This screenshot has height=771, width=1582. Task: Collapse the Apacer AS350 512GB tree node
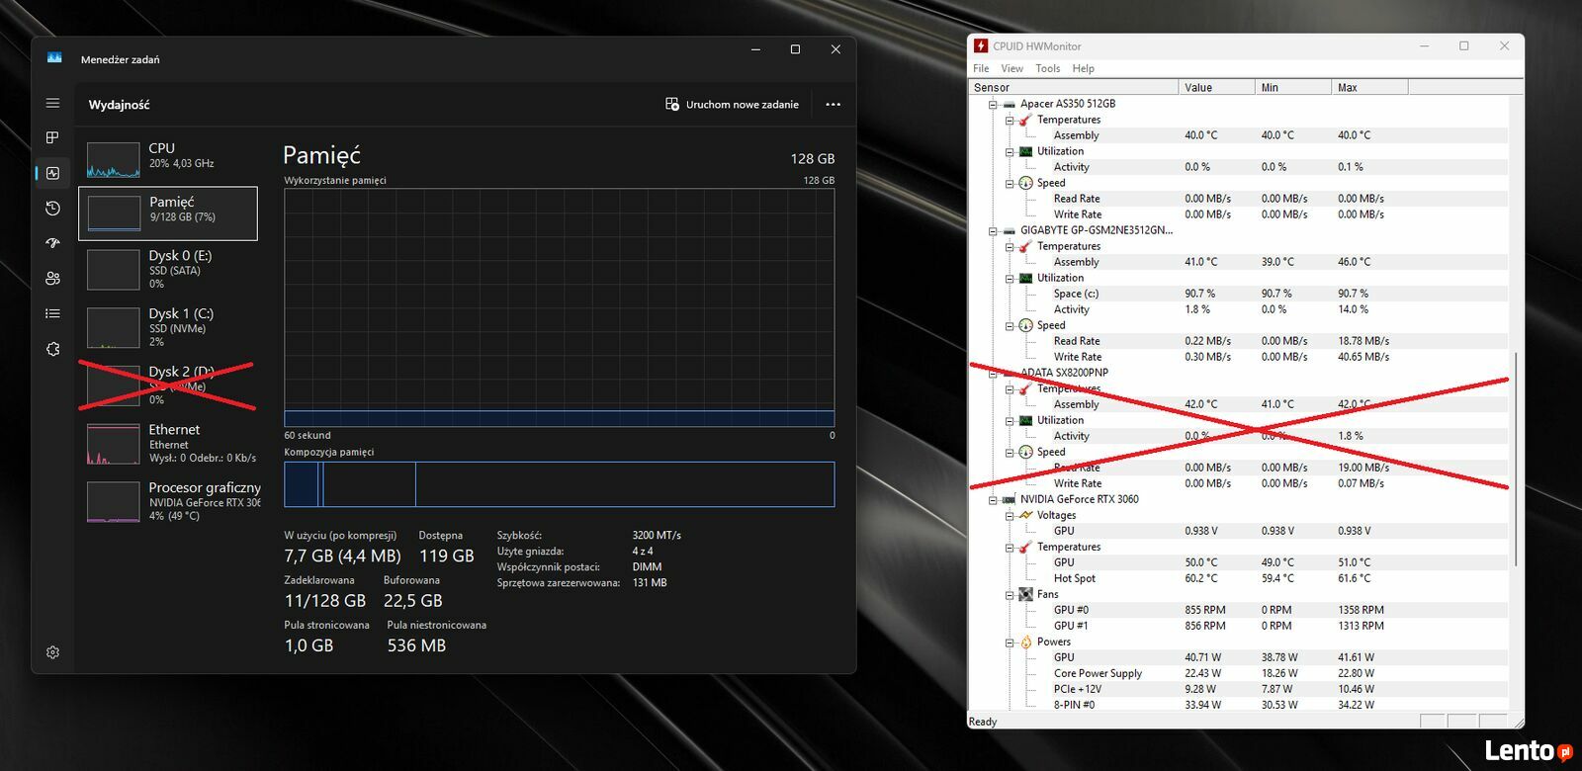pos(993,104)
